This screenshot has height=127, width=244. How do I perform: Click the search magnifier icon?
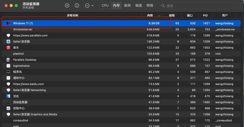(x=163, y=6)
